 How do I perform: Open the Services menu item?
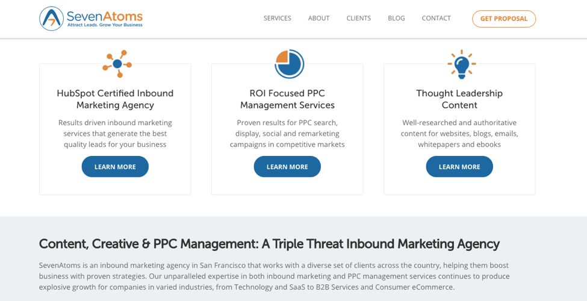(277, 18)
